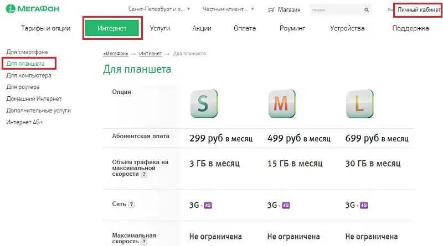This screenshot has width=443, height=246.
Task: Open the Роуминг menu
Action: coord(292,28)
